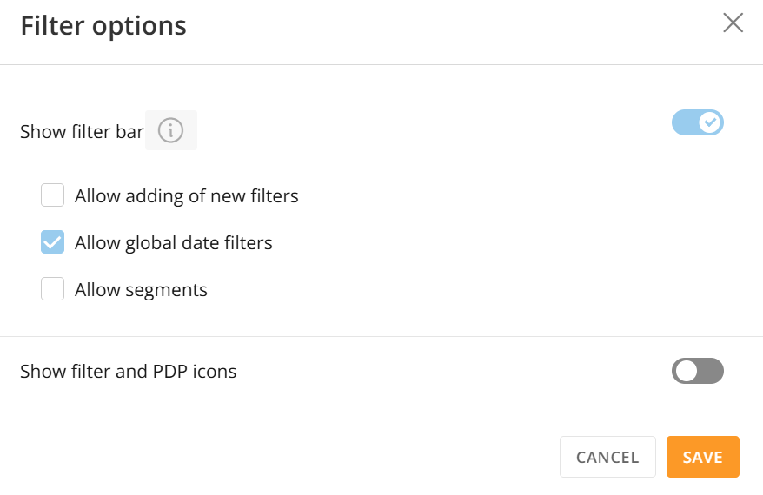This screenshot has height=495, width=763.
Task: Click the info icon beside Show filter bar
Action: click(x=170, y=131)
